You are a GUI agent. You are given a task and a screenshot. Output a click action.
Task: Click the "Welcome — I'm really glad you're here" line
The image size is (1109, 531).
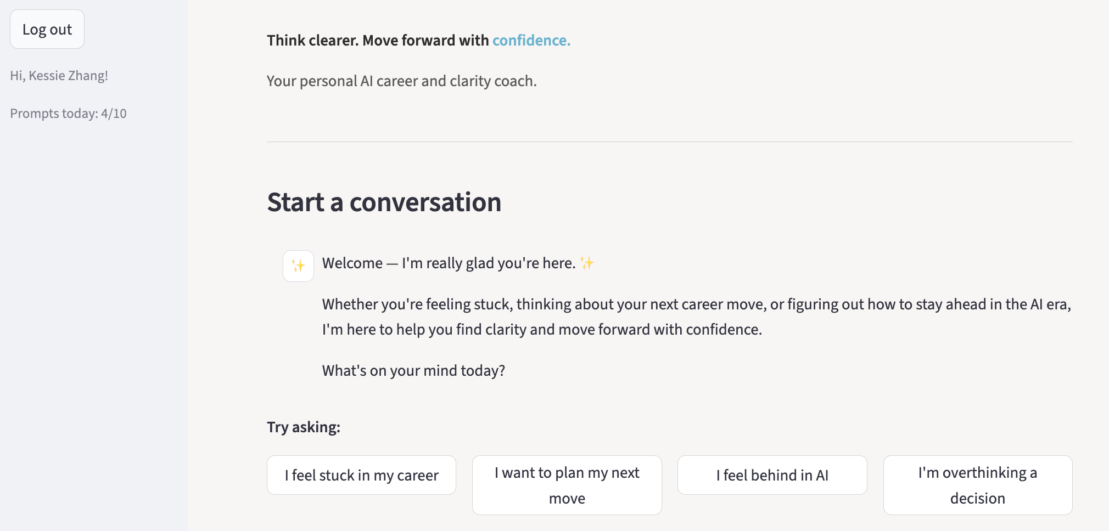pos(449,263)
